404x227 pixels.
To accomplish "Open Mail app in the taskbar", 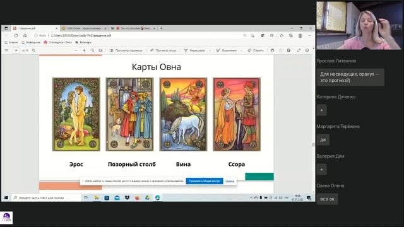I will [117, 197].
